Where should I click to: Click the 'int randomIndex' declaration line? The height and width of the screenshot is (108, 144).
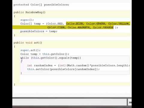(78, 65)
